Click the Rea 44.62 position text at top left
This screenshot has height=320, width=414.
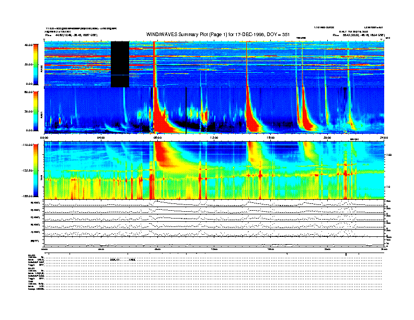[71, 35]
